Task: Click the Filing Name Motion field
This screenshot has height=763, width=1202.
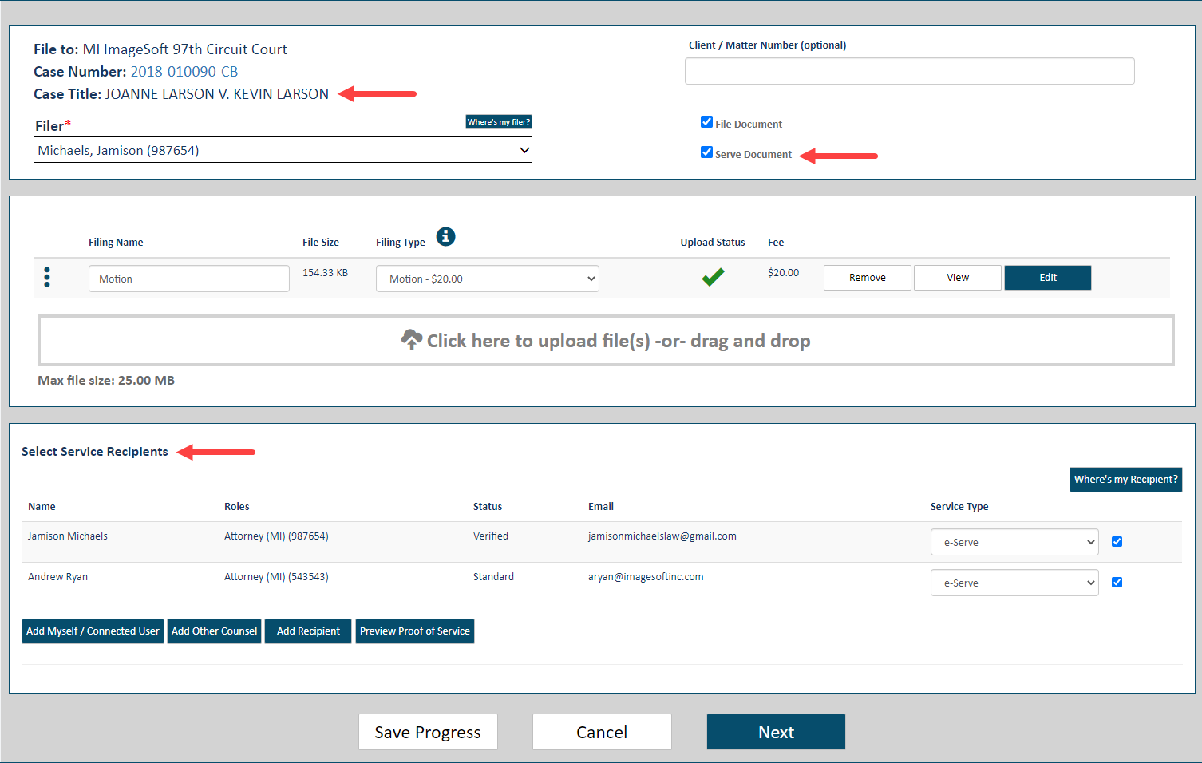Action: (x=189, y=279)
